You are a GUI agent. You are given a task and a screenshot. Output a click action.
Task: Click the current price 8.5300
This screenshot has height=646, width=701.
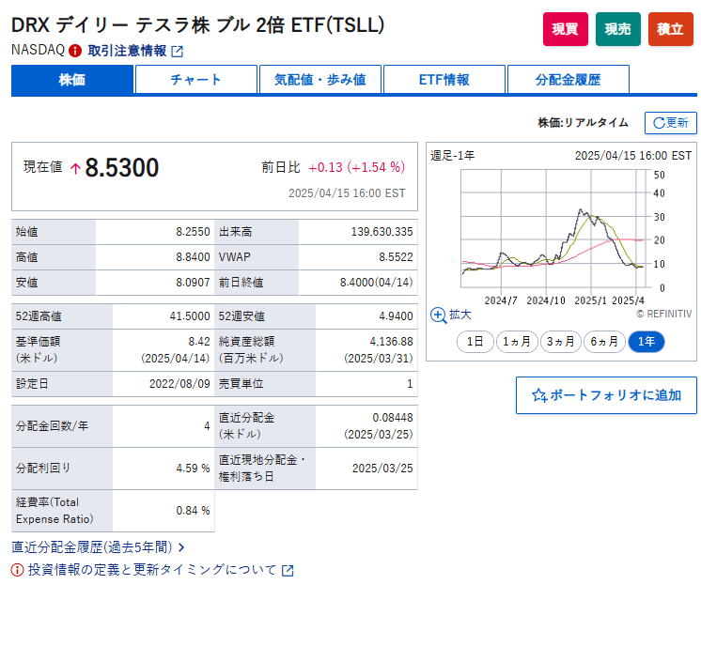[121, 167]
